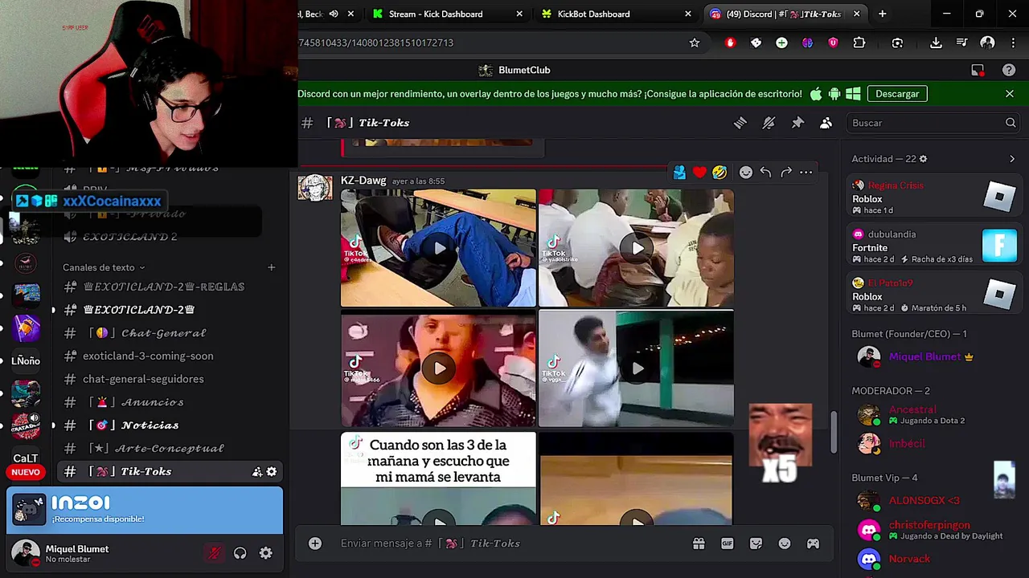1029x578 pixels.
Task: Open the christoferpingon member entry
Action: (934, 530)
